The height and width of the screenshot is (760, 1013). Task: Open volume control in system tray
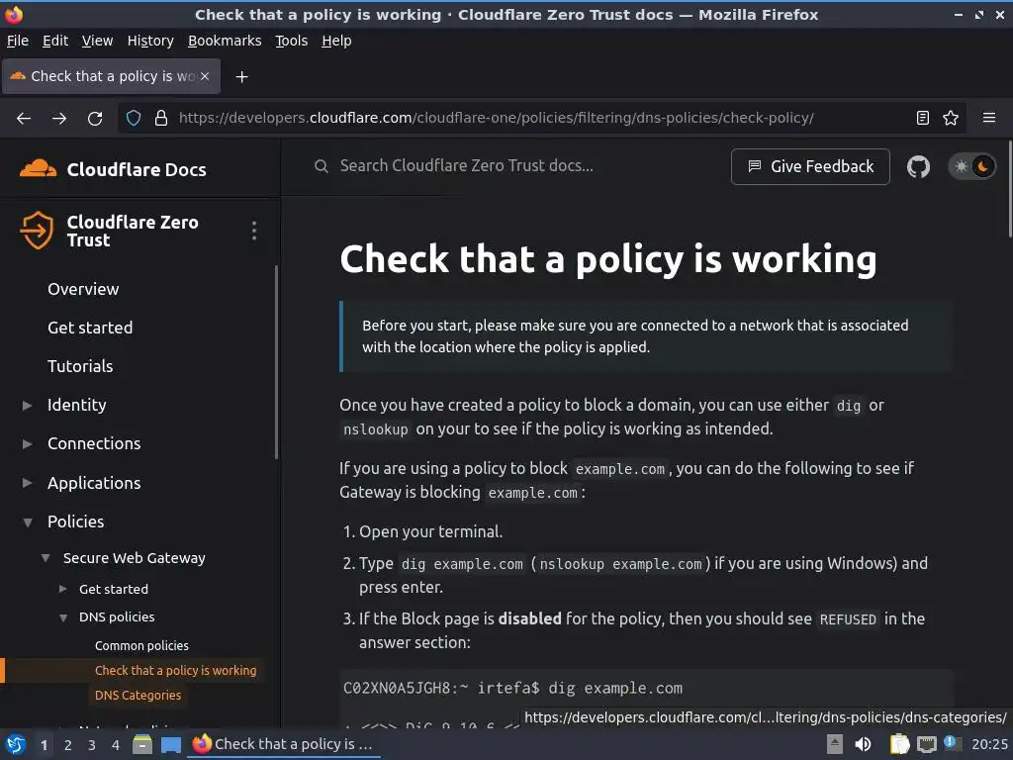point(863,744)
